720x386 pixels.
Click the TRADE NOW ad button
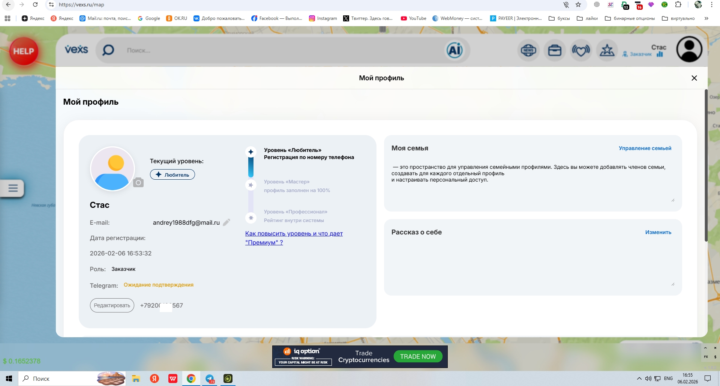tap(418, 356)
